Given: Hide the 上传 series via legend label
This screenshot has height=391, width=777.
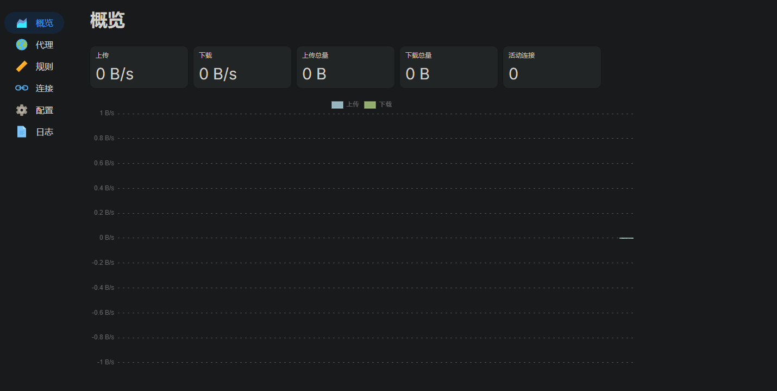Looking at the screenshot, I should point(353,104).
